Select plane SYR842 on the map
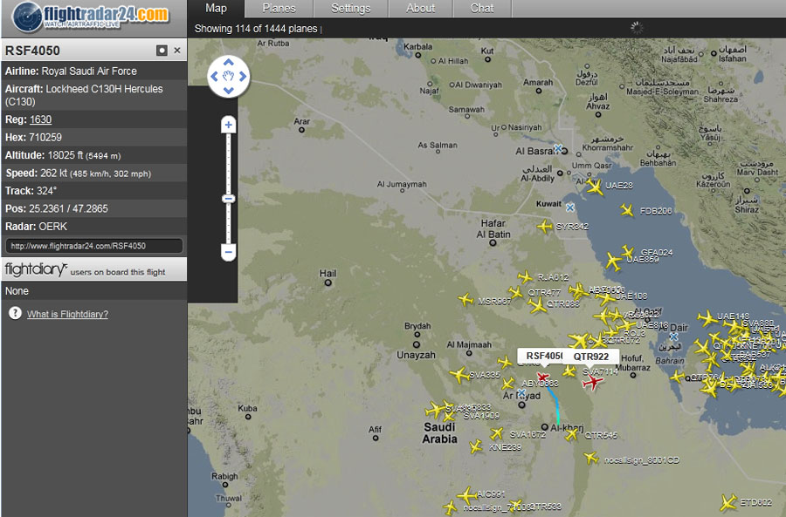 pyautogui.click(x=545, y=227)
